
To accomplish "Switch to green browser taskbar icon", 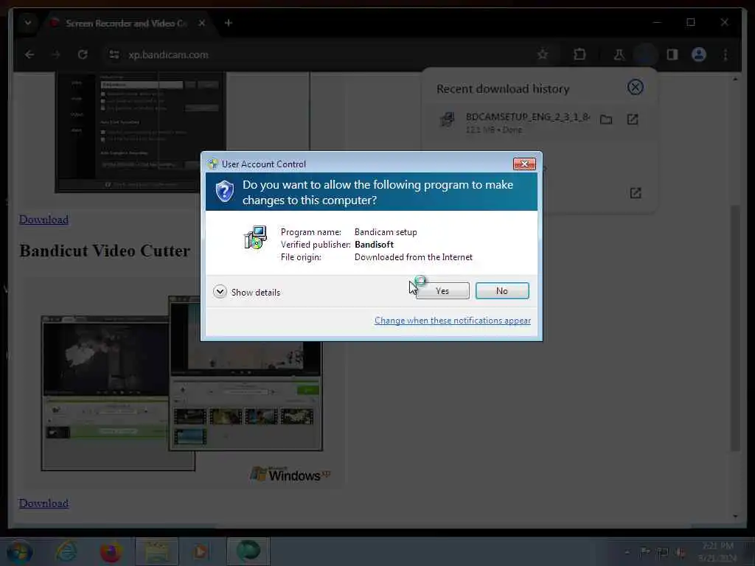I will 248,551.
